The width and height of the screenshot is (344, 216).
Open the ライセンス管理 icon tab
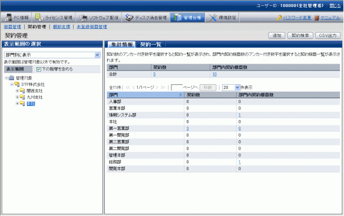tap(39, 17)
